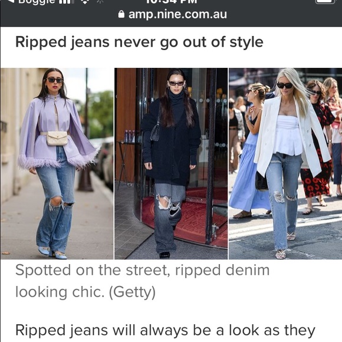Open the photo of the woman in the white blazer
The image size is (342, 342).
pyautogui.click(x=285, y=163)
